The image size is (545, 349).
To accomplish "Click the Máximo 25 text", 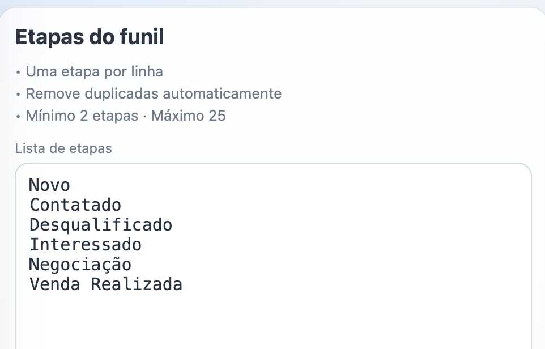I will [x=189, y=116].
